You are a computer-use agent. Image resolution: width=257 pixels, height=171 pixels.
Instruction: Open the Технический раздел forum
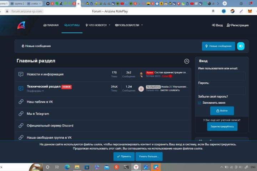tap(44, 87)
